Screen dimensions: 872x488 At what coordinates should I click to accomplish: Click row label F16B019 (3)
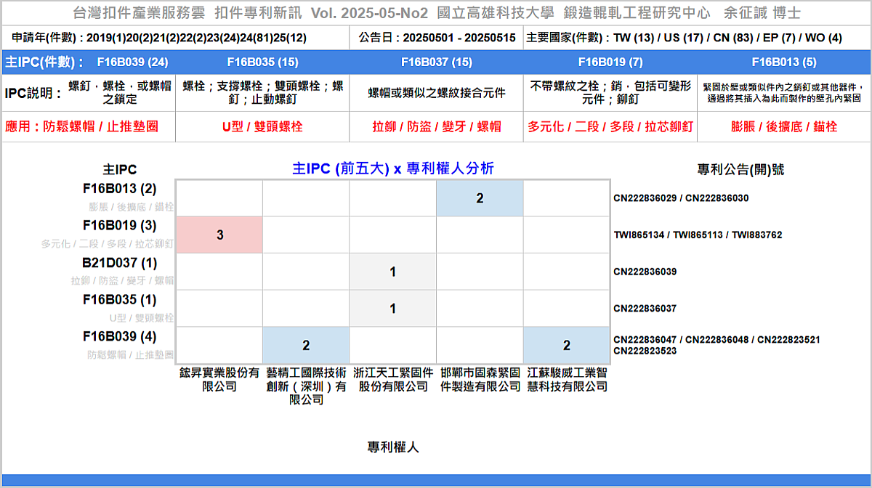(119, 226)
